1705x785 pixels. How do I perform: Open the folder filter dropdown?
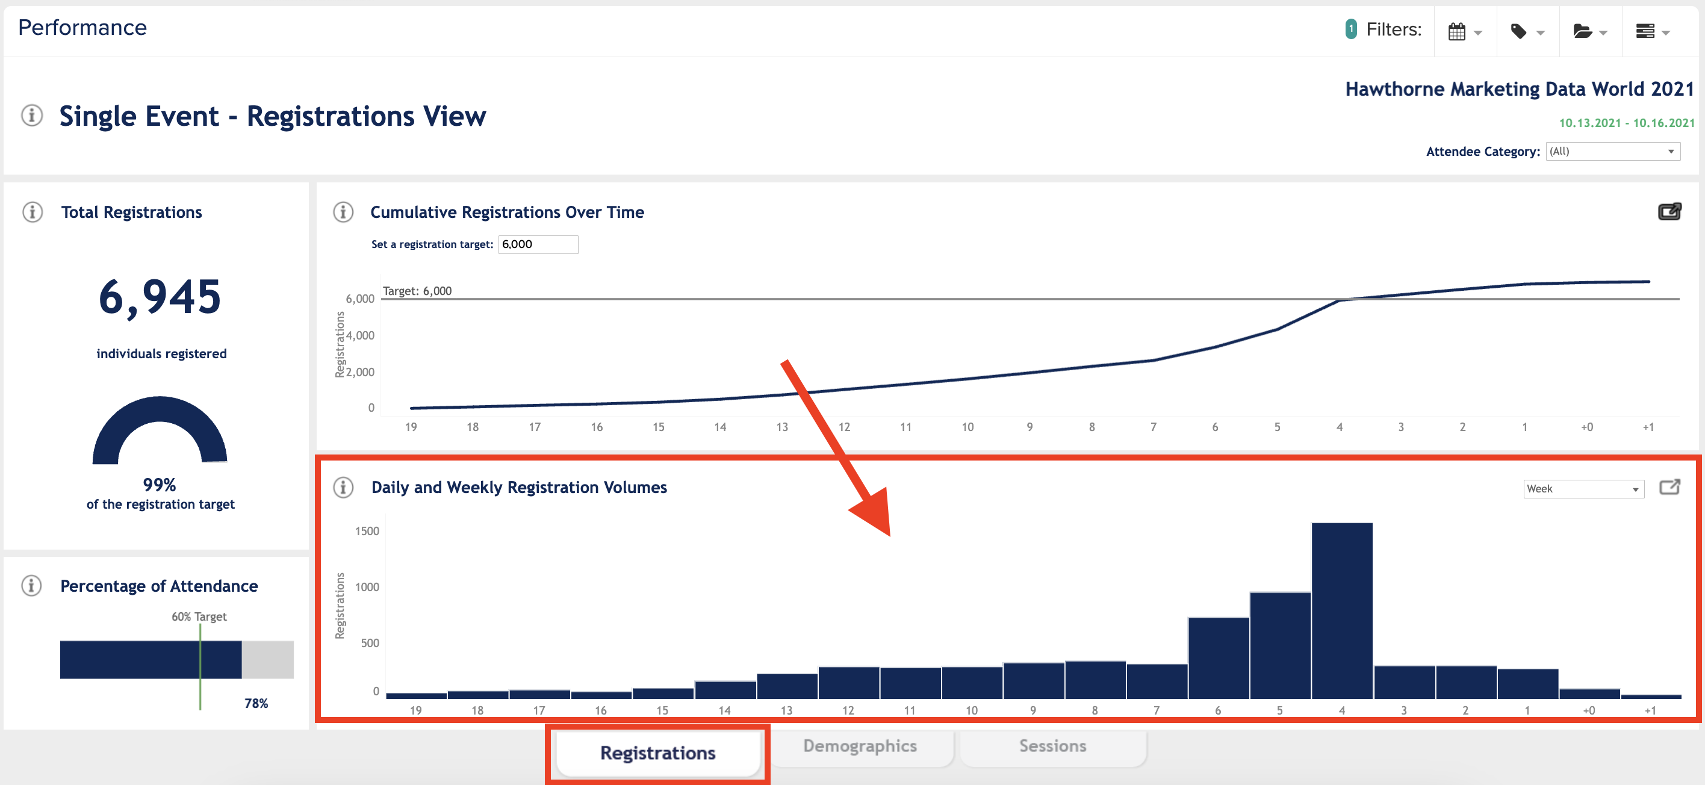[x=1590, y=31]
